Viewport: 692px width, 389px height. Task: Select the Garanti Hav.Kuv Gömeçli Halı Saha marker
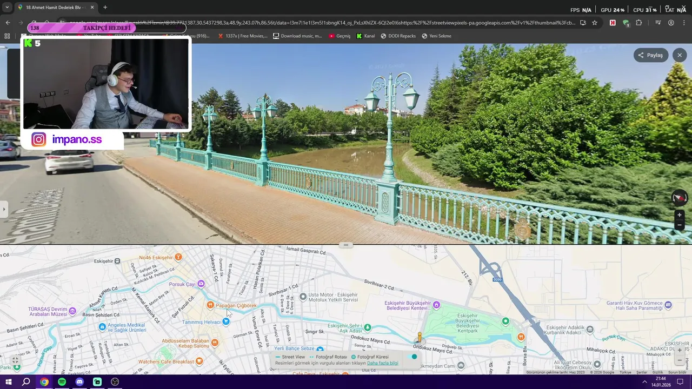668,305
